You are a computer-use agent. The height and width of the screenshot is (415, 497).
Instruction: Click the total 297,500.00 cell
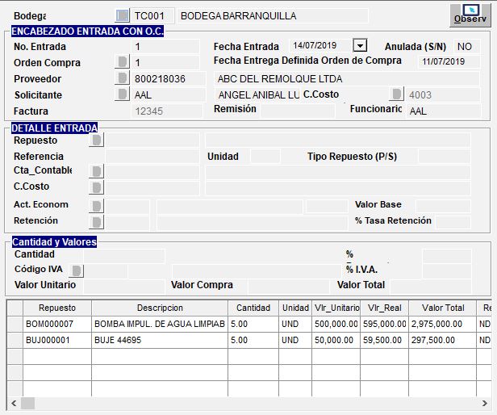(x=443, y=340)
